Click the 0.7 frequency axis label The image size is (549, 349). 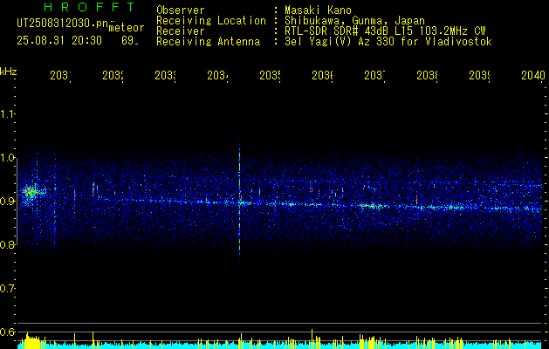point(7,289)
